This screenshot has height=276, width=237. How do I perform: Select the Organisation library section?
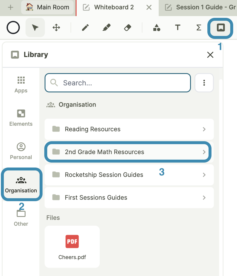[21, 184]
